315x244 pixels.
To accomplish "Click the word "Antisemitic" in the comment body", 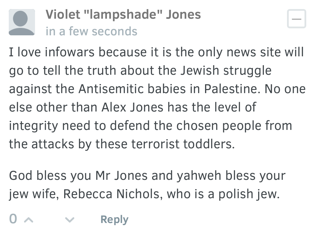I will pos(111,89).
